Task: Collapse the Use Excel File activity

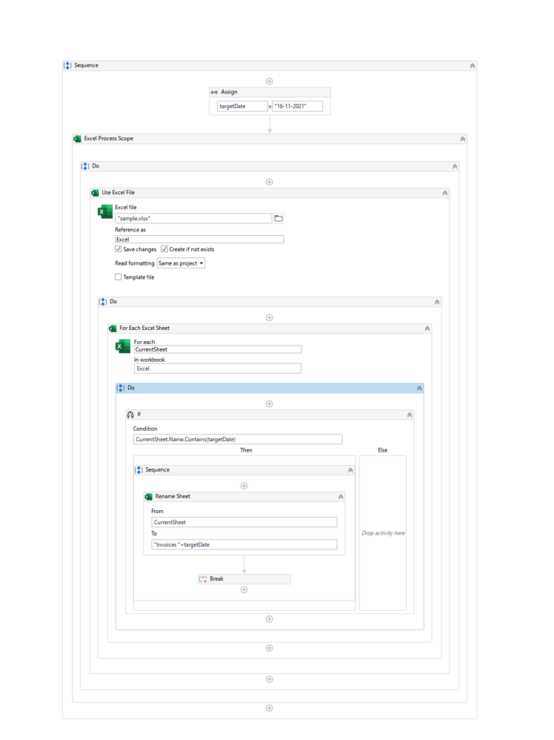Action: tap(444, 193)
